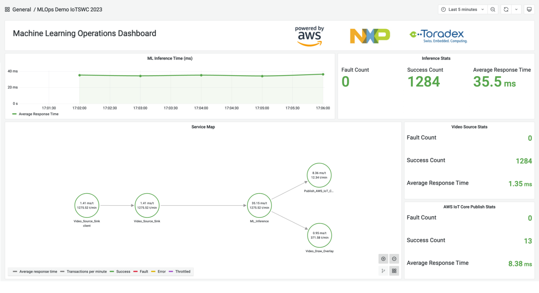Click the Toradex logo link
Image resolution: width=539 pixels, height=293 pixels.
(438, 35)
